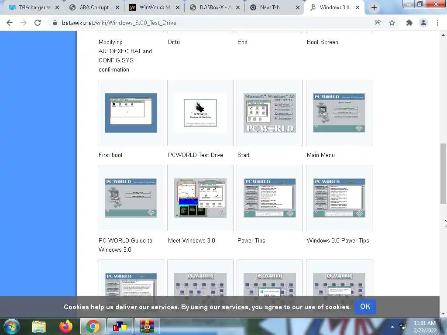Click the page scrollbar up arrow
Viewport: 447px width, 335px height.
tap(444, 35)
